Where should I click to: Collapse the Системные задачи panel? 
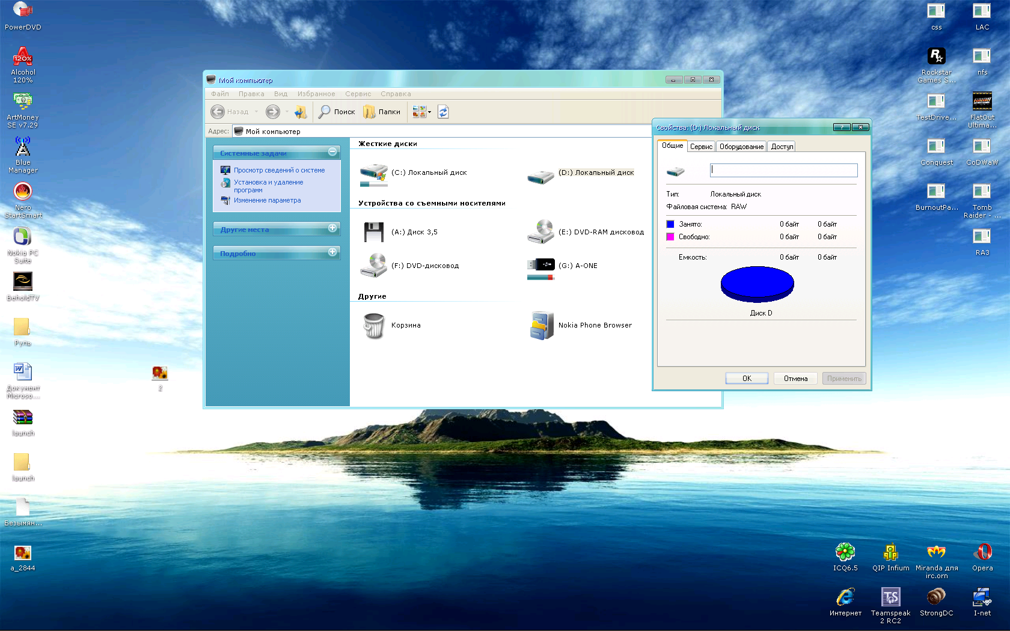[332, 153]
